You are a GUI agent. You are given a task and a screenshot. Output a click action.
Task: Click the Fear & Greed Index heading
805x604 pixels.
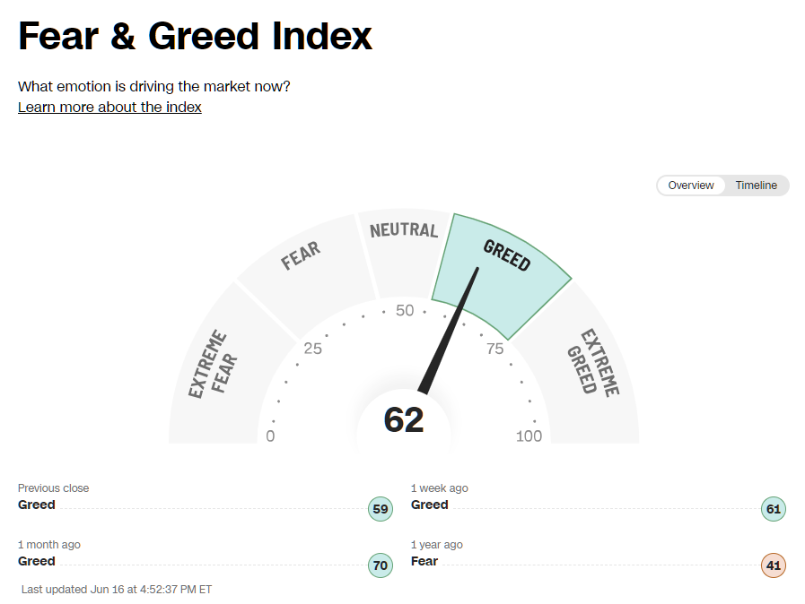[194, 36]
